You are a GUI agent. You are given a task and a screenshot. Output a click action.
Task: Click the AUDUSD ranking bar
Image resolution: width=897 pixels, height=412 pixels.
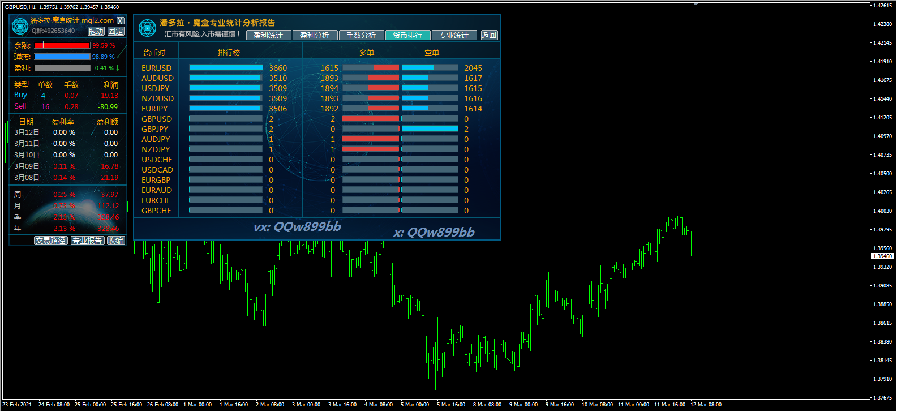pos(226,78)
